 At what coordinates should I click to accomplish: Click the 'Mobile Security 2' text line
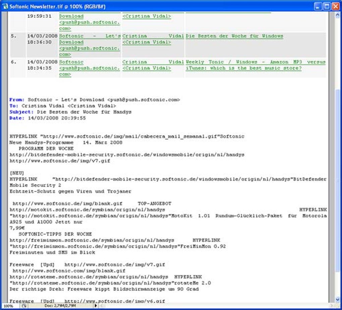[x=35, y=185]
